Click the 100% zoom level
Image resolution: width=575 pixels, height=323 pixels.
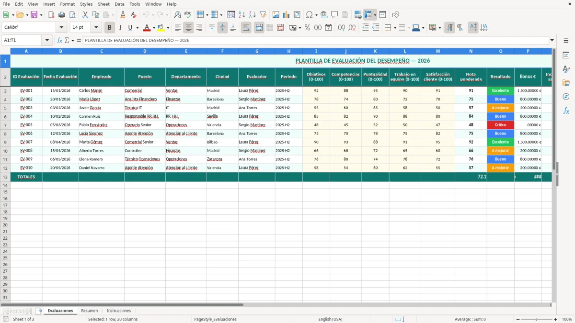[567, 319]
